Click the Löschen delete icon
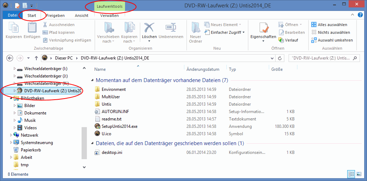367x181 pixels. coord(149,28)
